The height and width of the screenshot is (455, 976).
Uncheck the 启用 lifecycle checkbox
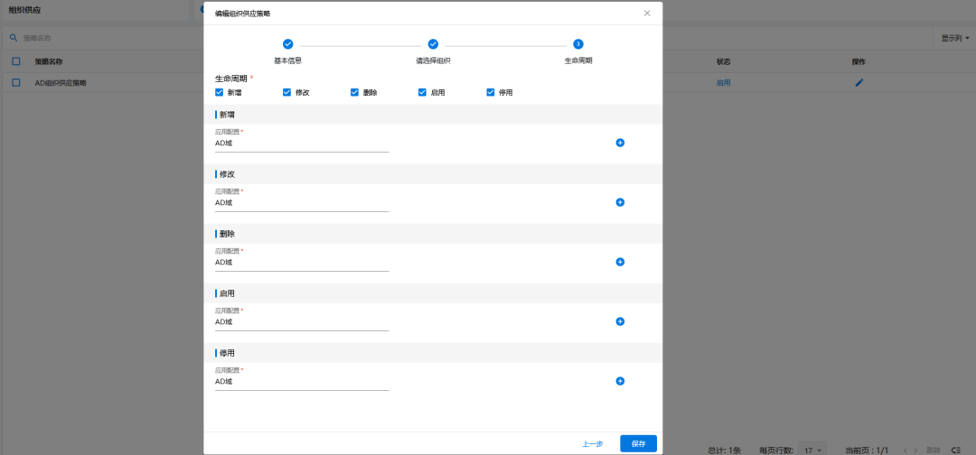pos(422,92)
